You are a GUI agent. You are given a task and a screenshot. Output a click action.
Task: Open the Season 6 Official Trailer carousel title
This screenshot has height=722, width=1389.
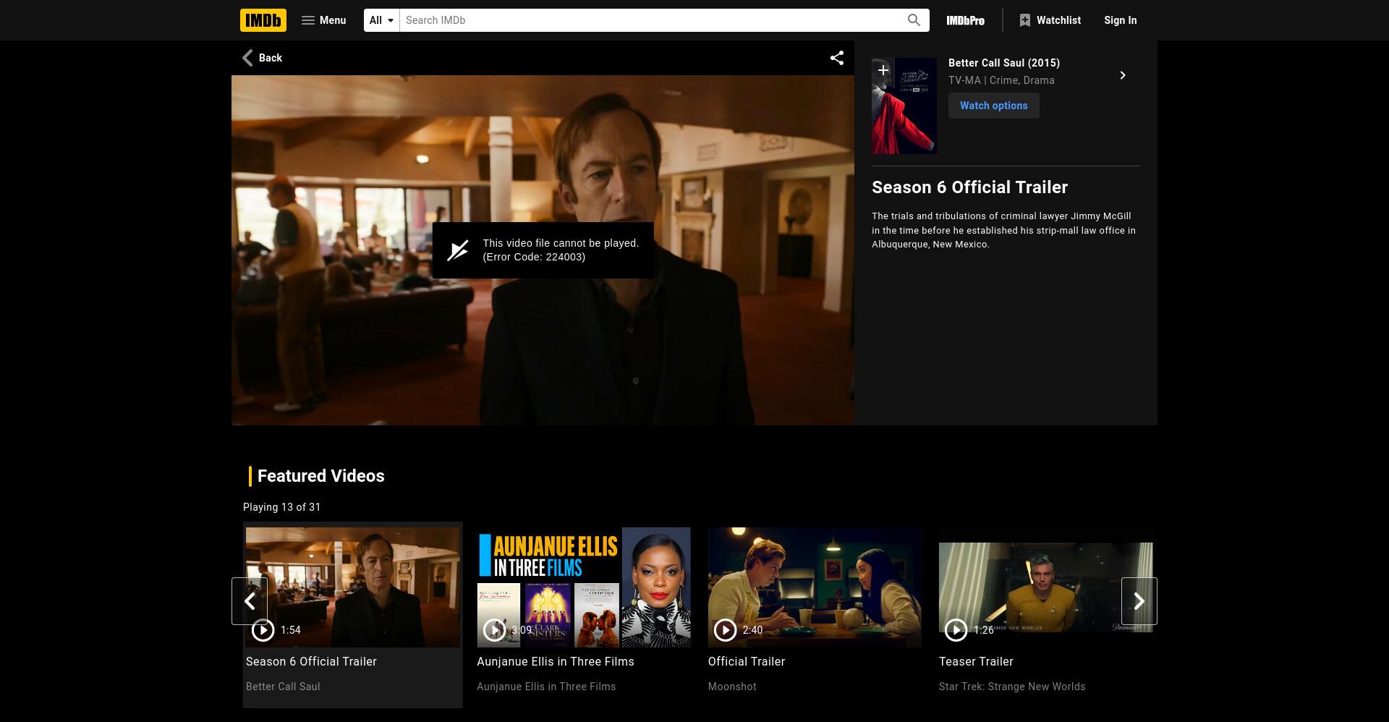(311, 661)
